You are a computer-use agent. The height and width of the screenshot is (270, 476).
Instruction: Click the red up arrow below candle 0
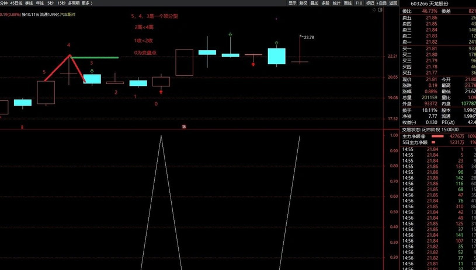click(161, 91)
